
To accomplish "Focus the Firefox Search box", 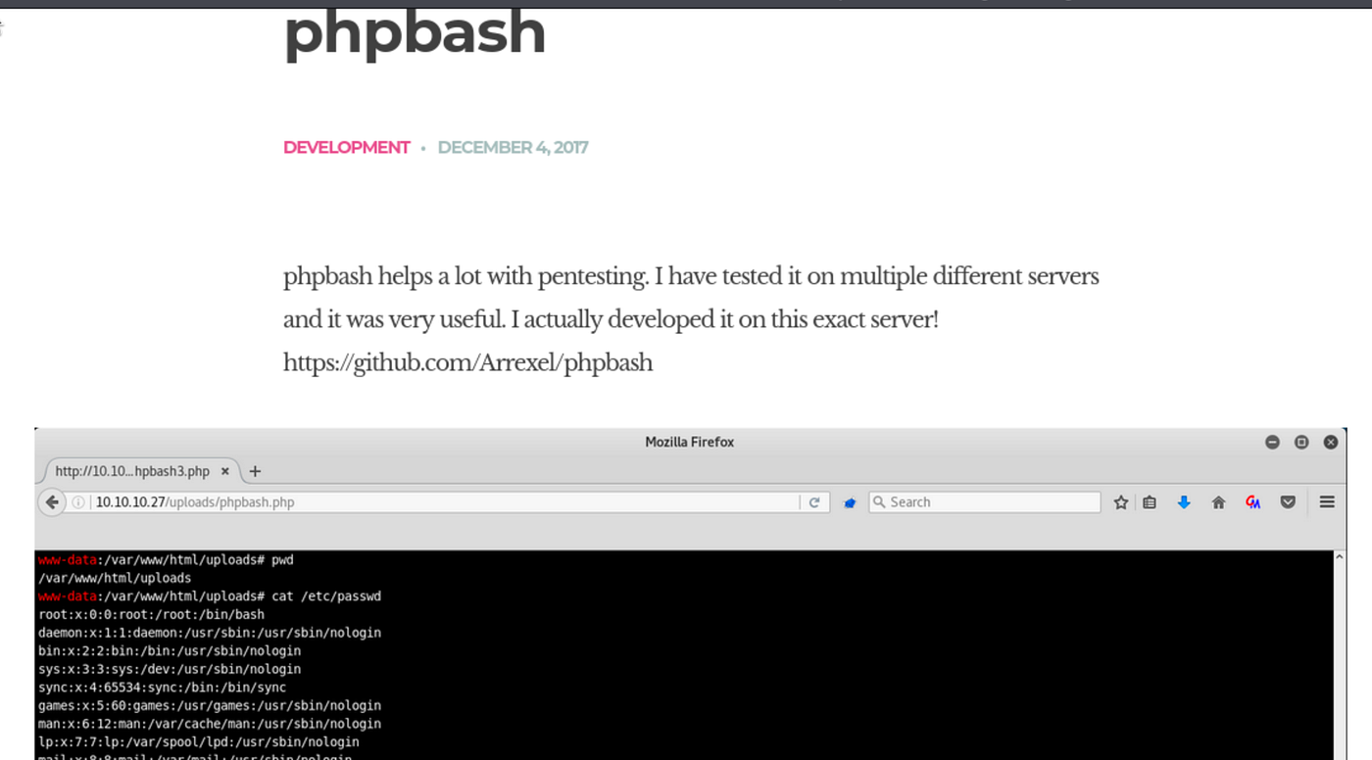I will click(x=984, y=502).
